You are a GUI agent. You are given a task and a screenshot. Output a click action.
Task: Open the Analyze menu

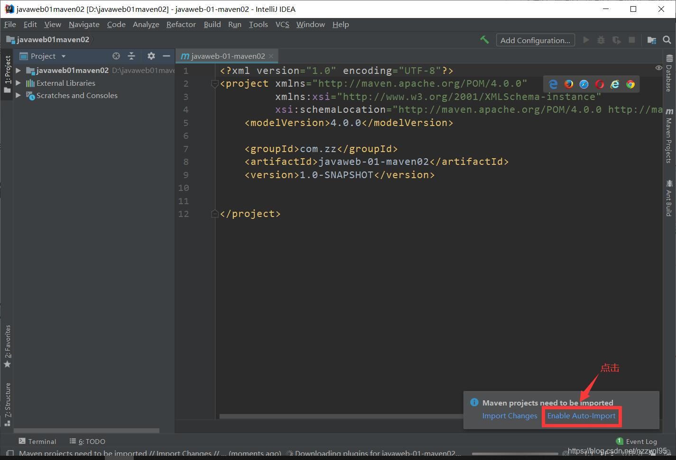(x=146, y=24)
